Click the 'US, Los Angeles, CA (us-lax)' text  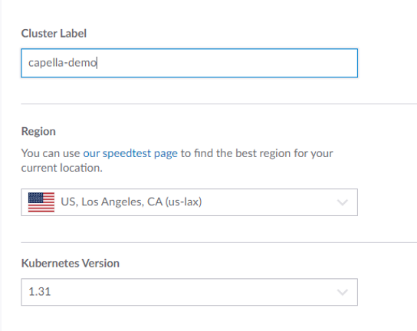[x=131, y=202]
